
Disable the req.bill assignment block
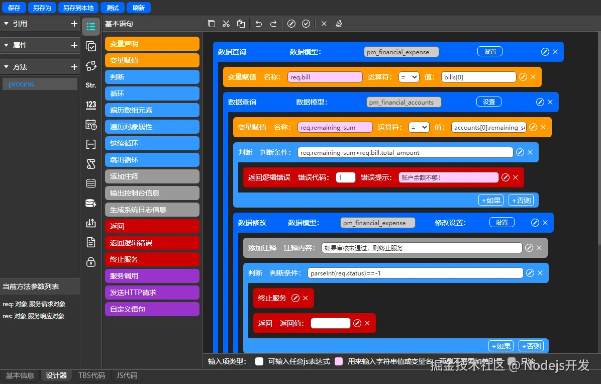point(523,77)
